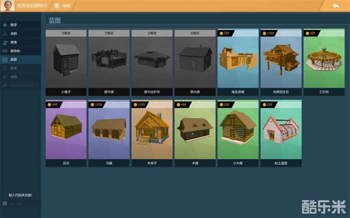Select the 马厩 stable blueprint

pyautogui.click(x=108, y=133)
